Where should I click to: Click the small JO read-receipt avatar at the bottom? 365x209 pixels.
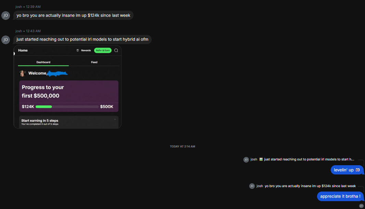[x=361, y=206]
